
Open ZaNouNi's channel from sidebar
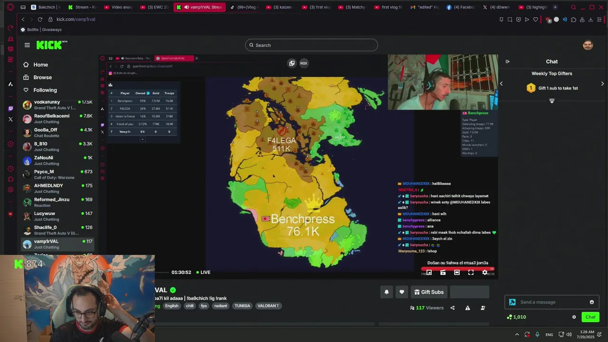[58, 161]
